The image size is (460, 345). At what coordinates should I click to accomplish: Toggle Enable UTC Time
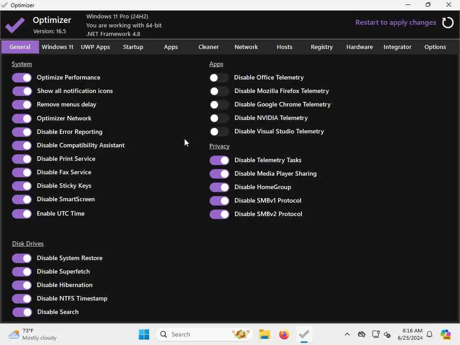click(22, 214)
